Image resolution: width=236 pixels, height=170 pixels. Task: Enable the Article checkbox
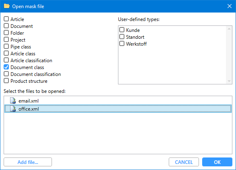(6, 19)
